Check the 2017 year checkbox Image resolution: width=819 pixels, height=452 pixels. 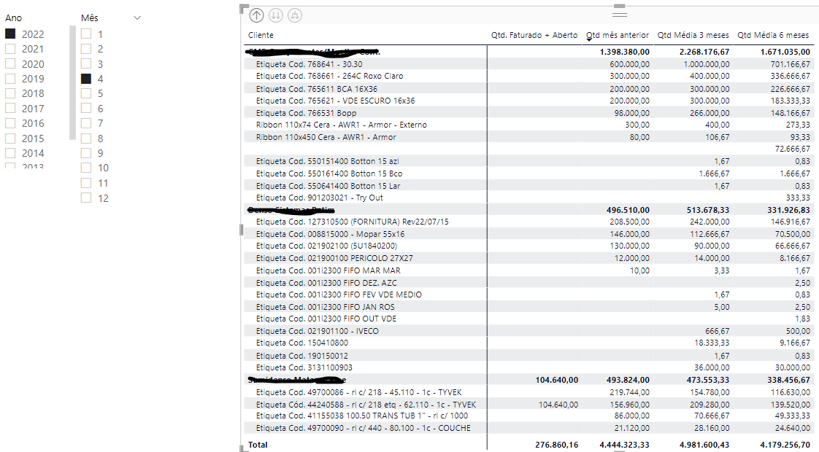tap(10, 108)
